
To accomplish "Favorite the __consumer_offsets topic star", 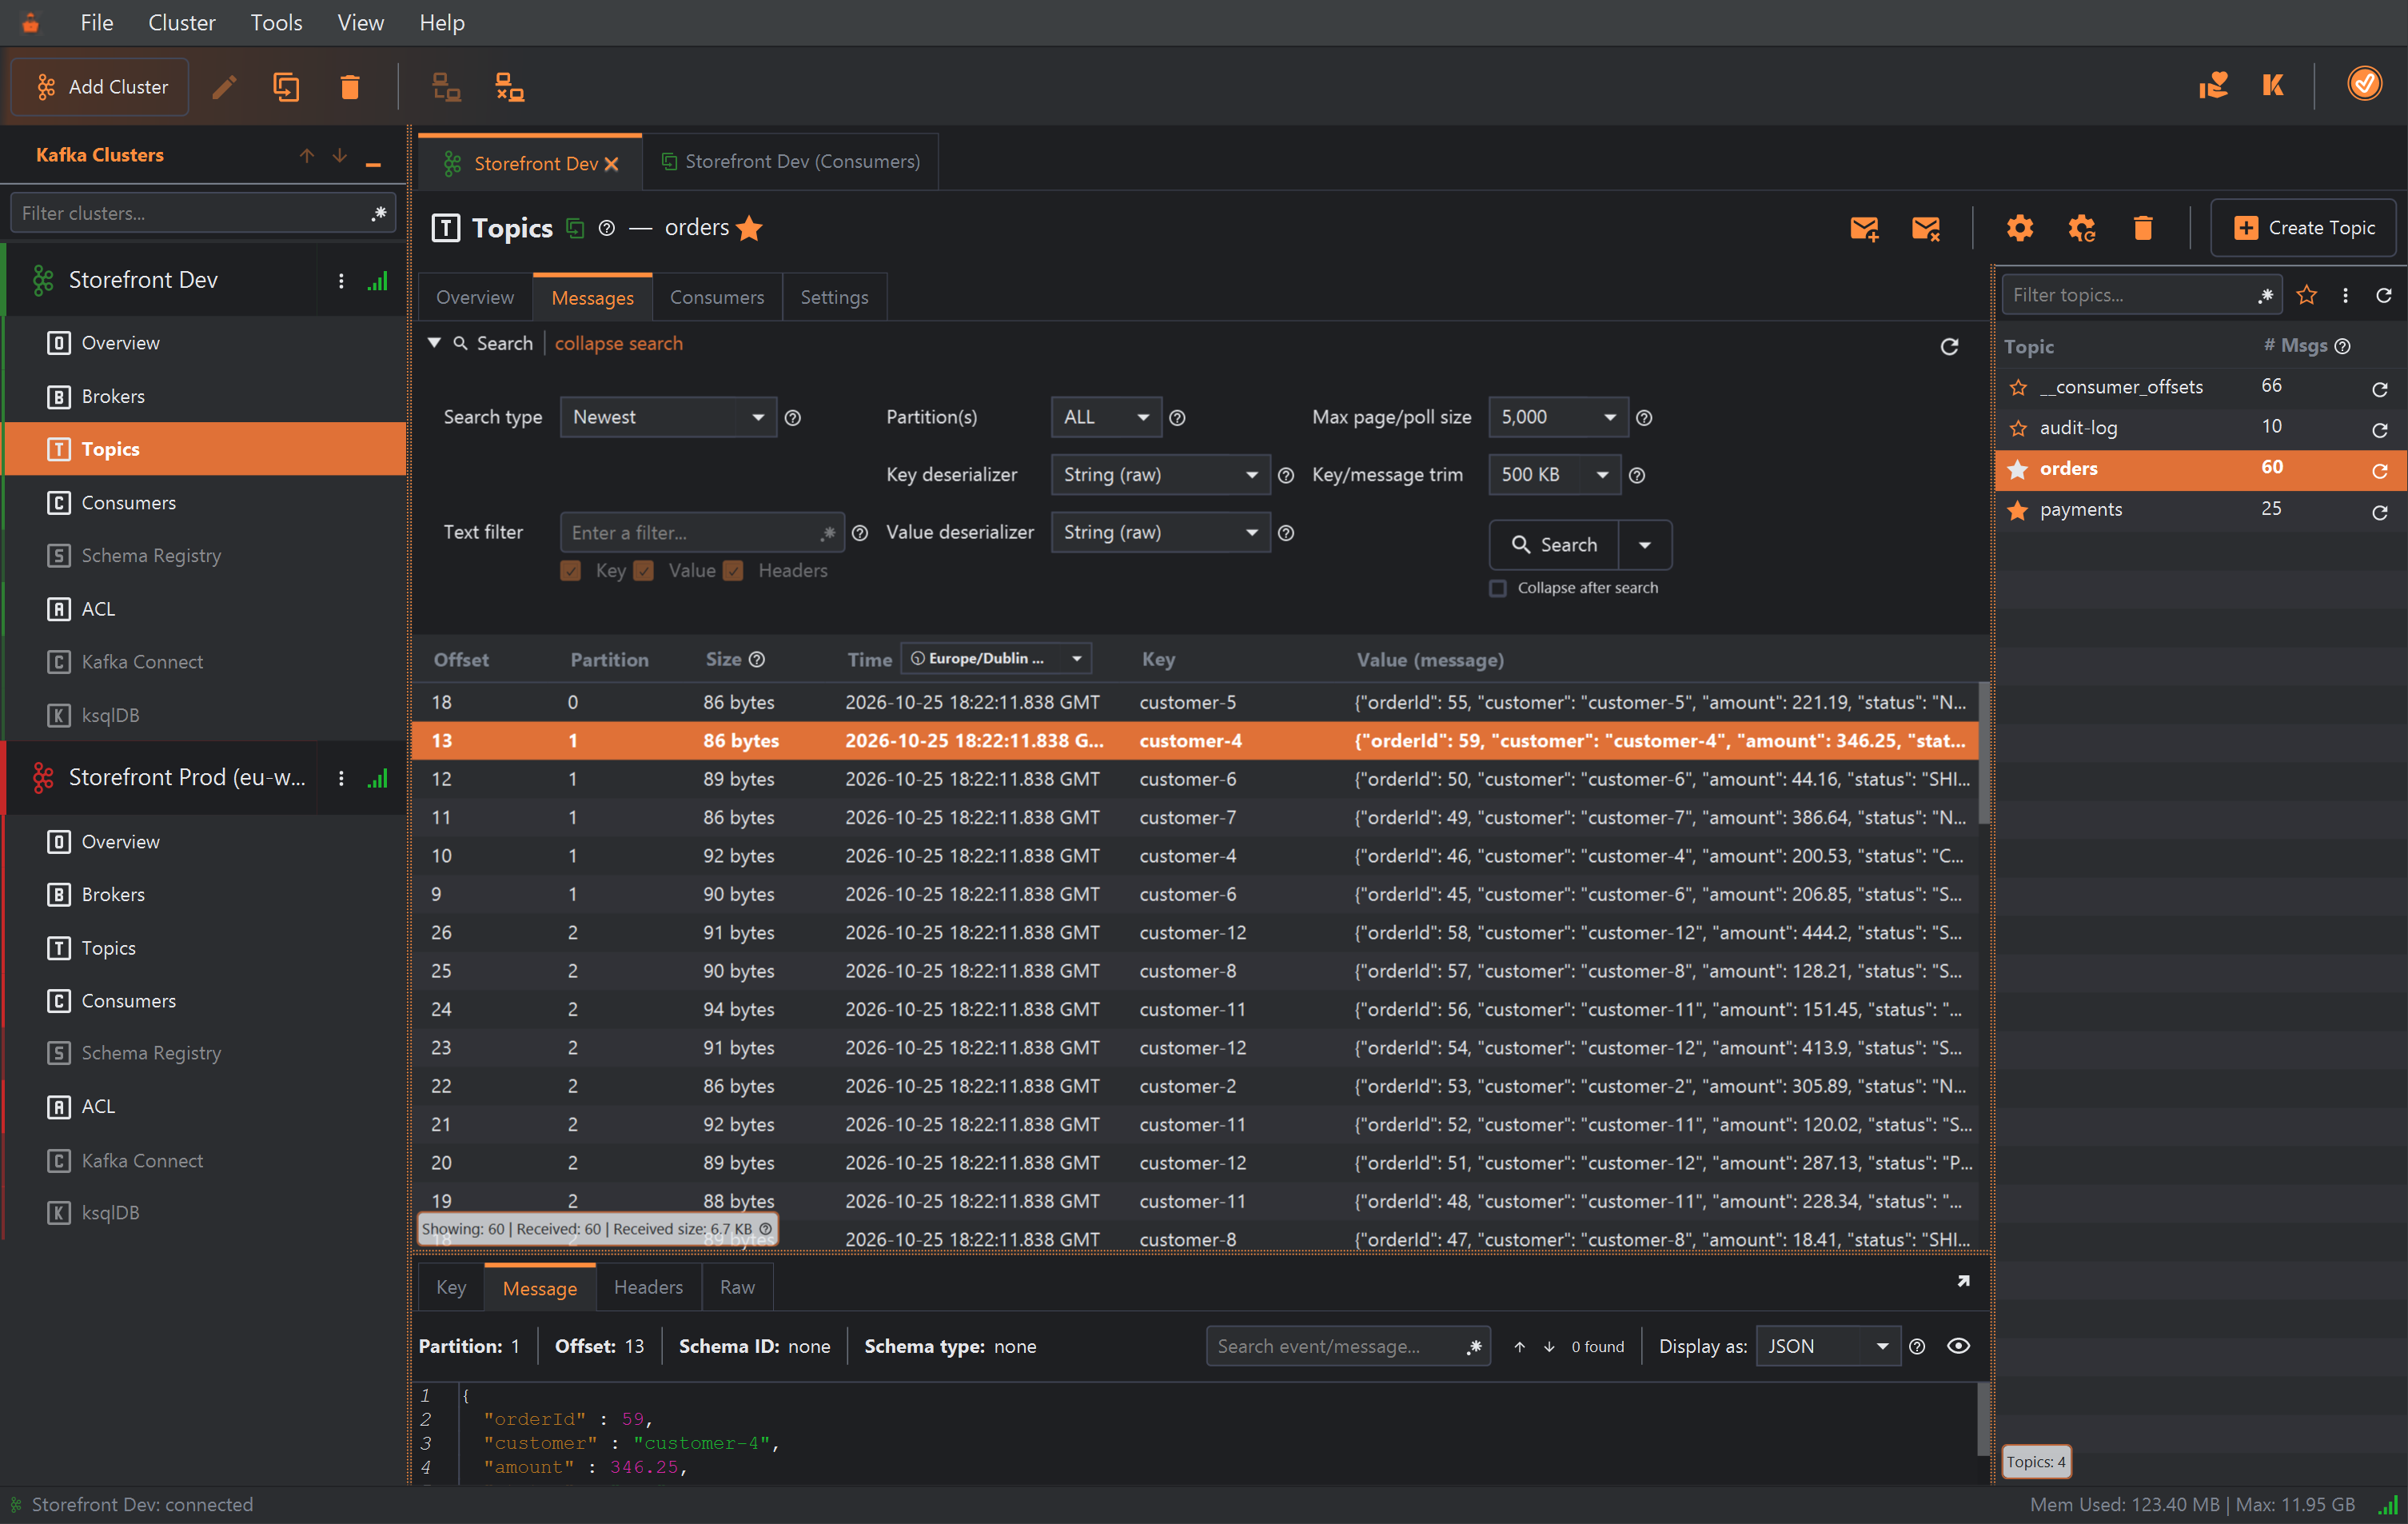I will [2018, 387].
